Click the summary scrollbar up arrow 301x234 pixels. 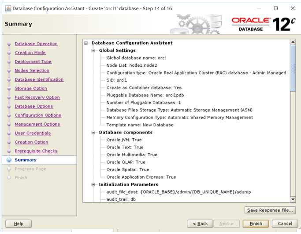293,42
